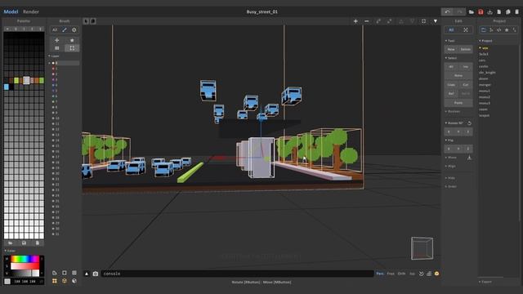Click the Delete button under Tool
The height and width of the screenshot is (294, 523).
coord(466,49)
